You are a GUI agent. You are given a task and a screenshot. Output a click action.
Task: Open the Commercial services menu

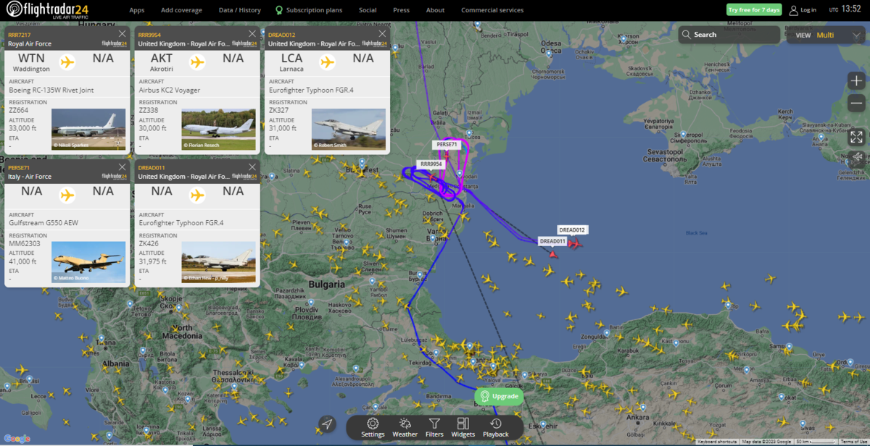492,10
